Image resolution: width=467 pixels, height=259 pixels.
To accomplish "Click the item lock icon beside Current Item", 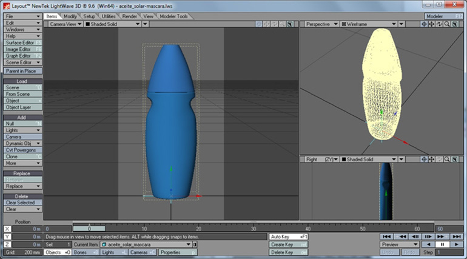I will (x=195, y=244).
